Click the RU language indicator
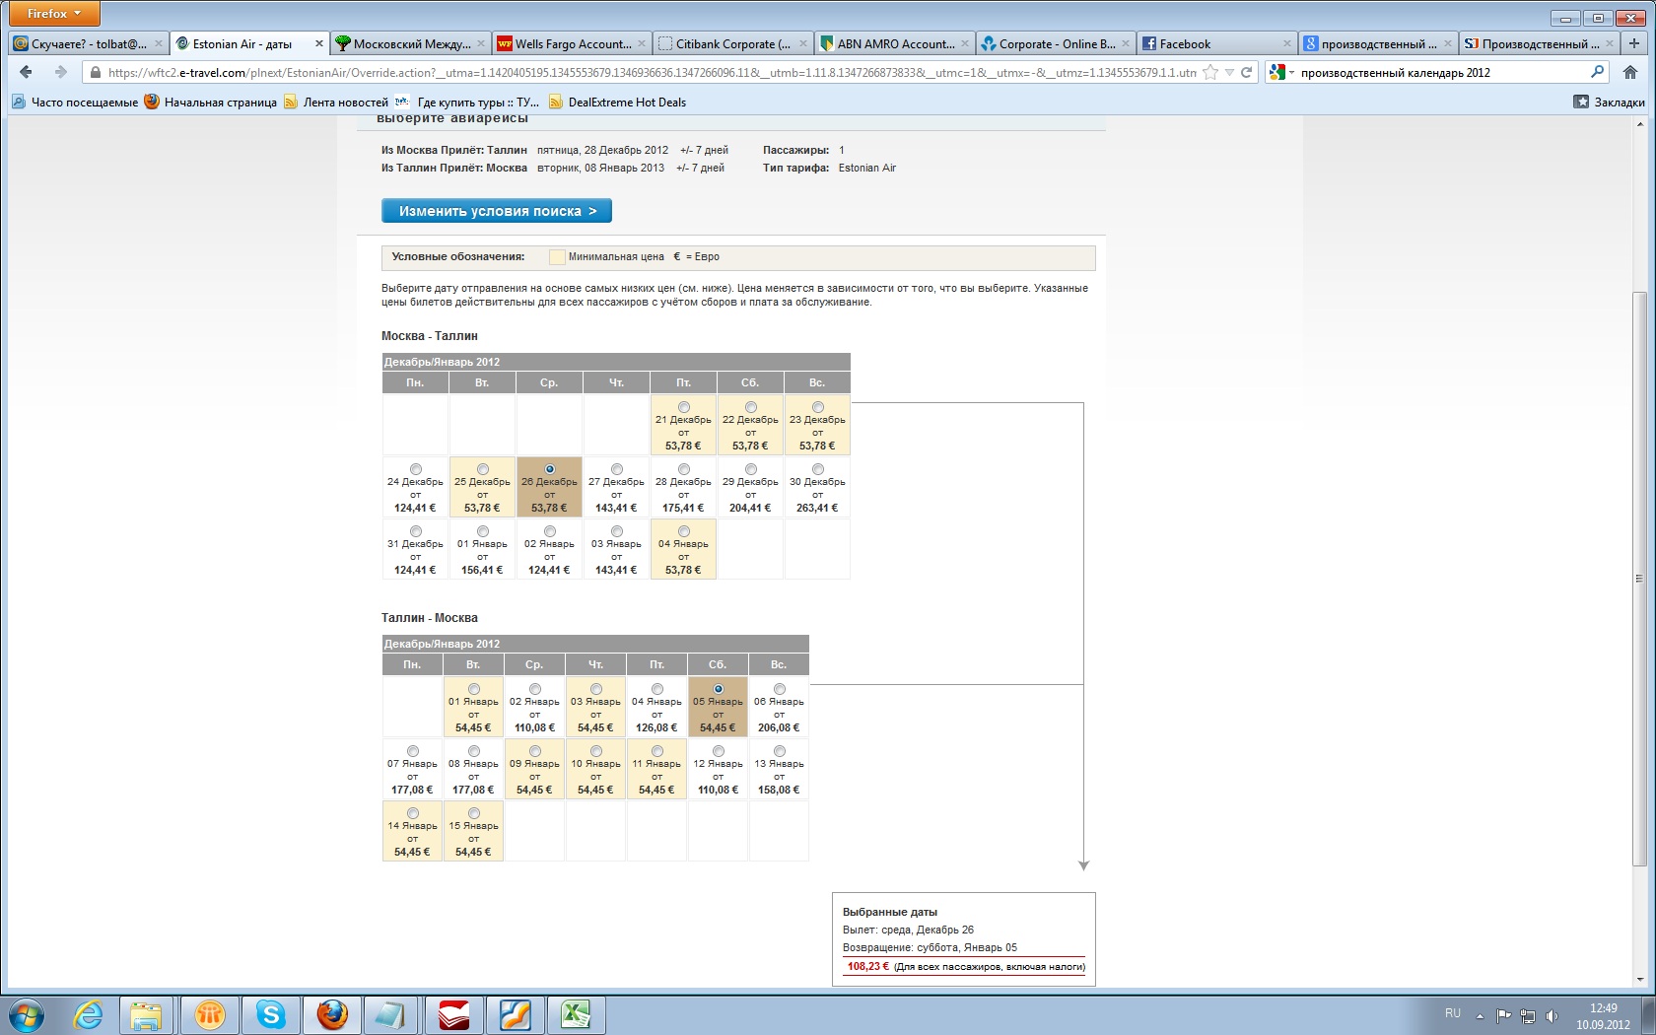 [x=1452, y=1013]
